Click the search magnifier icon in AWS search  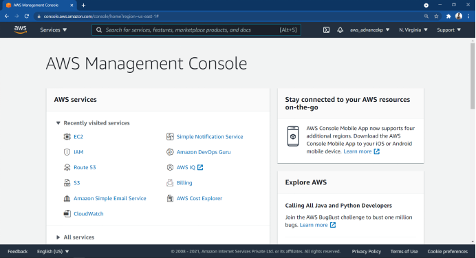click(x=99, y=30)
